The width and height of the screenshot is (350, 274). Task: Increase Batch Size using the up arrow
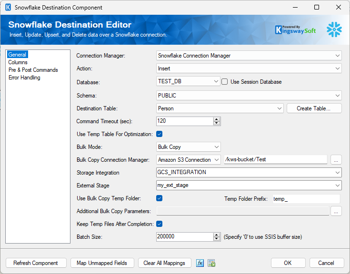click(217, 235)
